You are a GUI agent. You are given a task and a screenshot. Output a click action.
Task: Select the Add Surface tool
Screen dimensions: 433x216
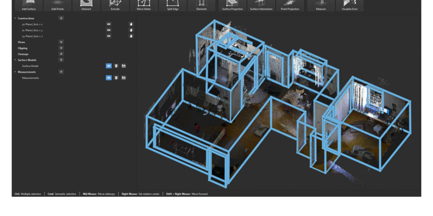click(x=29, y=6)
